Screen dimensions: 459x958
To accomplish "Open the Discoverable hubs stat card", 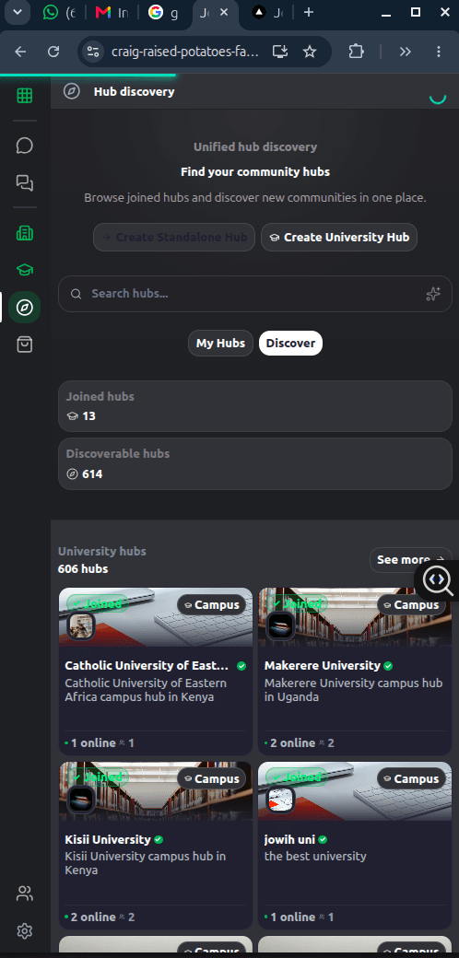I will pyautogui.click(x=255, y=463).
